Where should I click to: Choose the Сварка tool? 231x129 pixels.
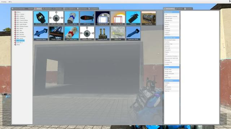pyautogui.click(x=172, y=33)
